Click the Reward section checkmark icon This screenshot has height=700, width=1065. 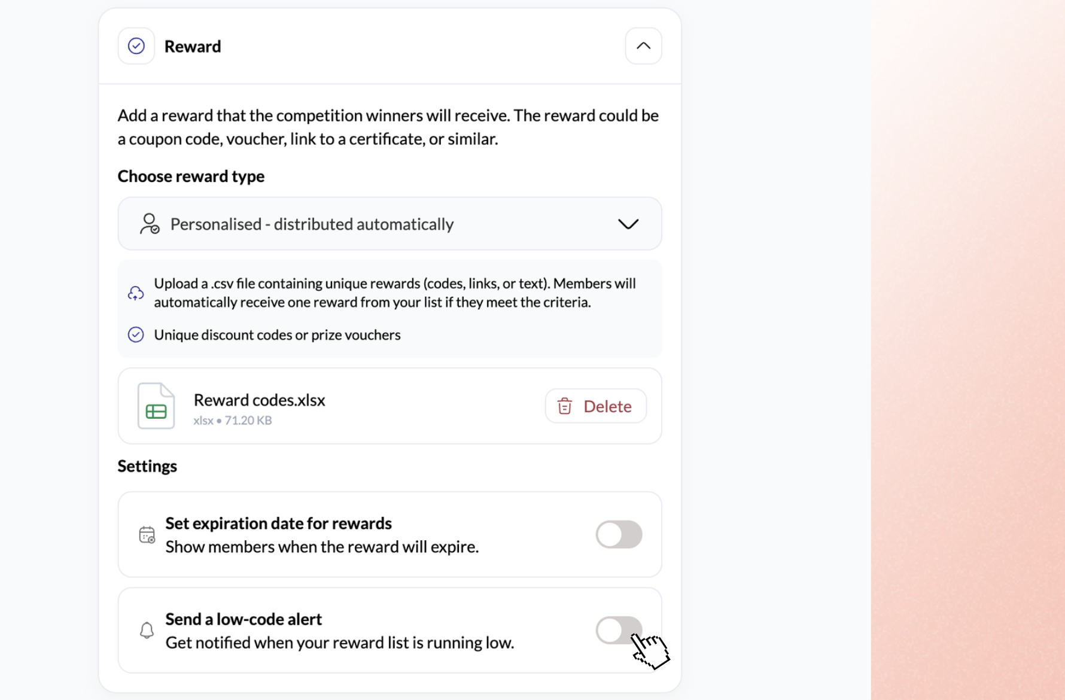click(x=136, y=46)
